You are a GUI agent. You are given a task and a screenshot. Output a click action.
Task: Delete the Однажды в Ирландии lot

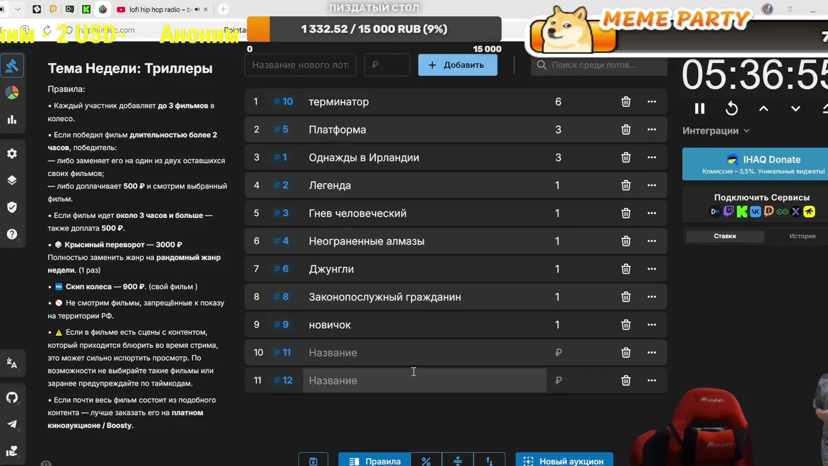626,157
